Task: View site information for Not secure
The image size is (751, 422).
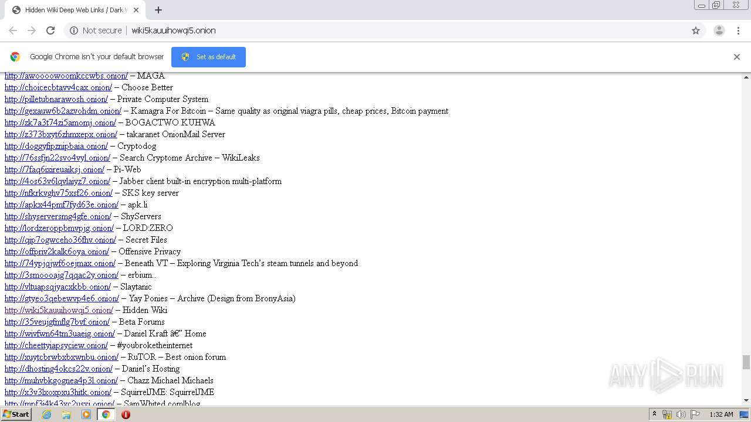Action: pyautogui.click(x=96, y=30)
